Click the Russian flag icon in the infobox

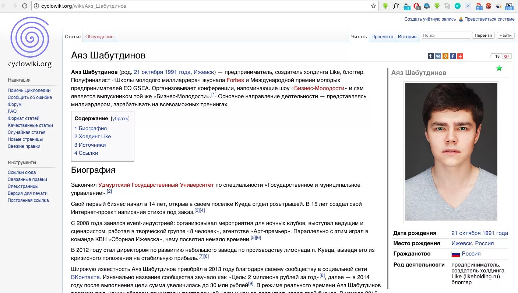click(456, 254)
